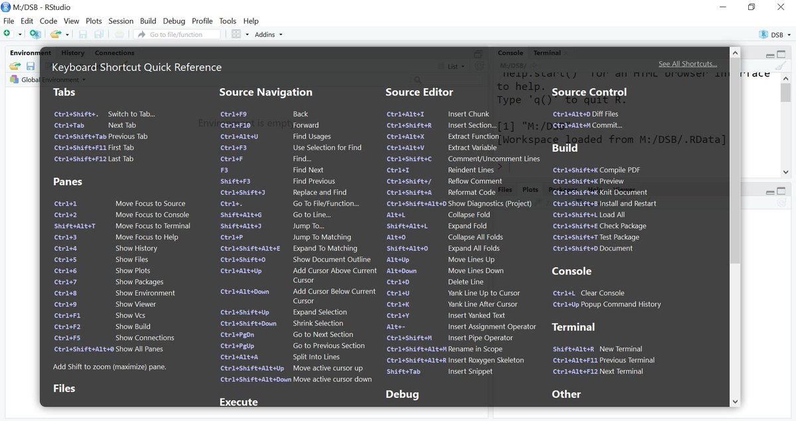Click the Save all documents icon
This screenshot has height=421, width=796.
coord(98,34)
